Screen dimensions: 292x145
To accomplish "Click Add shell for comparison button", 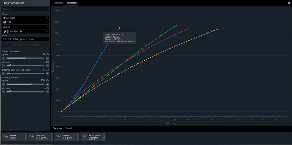I will click(x=25, y=45).
